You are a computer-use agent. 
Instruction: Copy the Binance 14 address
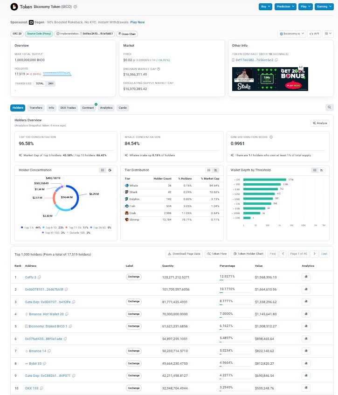(49, 351)
